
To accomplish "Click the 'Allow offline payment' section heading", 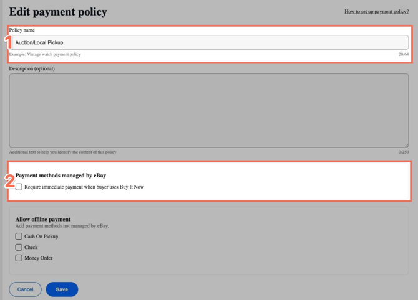I will coord(42,219).
